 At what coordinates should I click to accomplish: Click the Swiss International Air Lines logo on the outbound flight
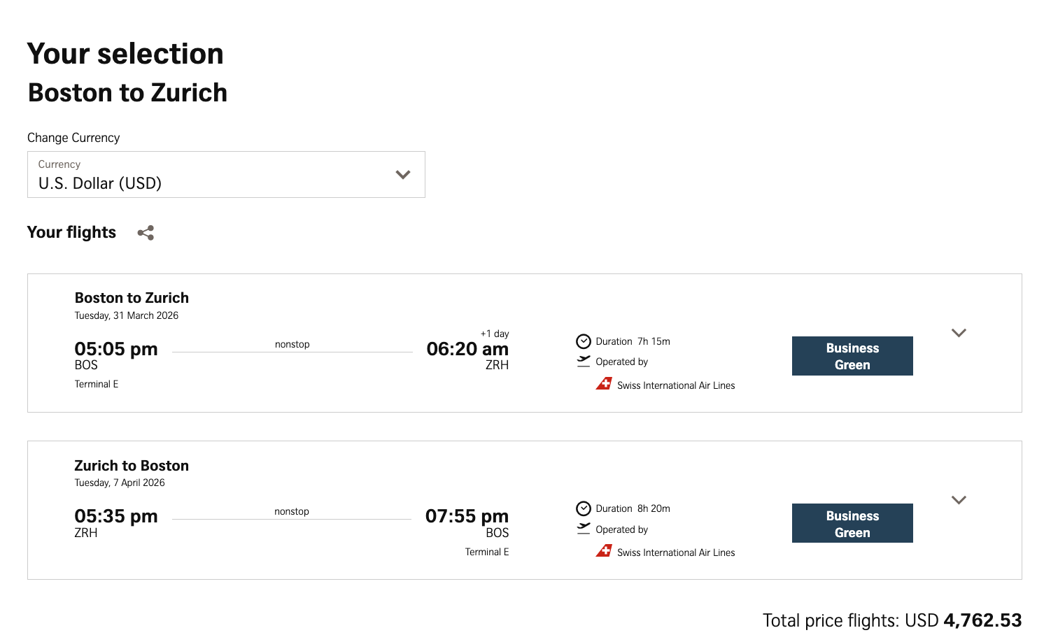coord(604,384)
